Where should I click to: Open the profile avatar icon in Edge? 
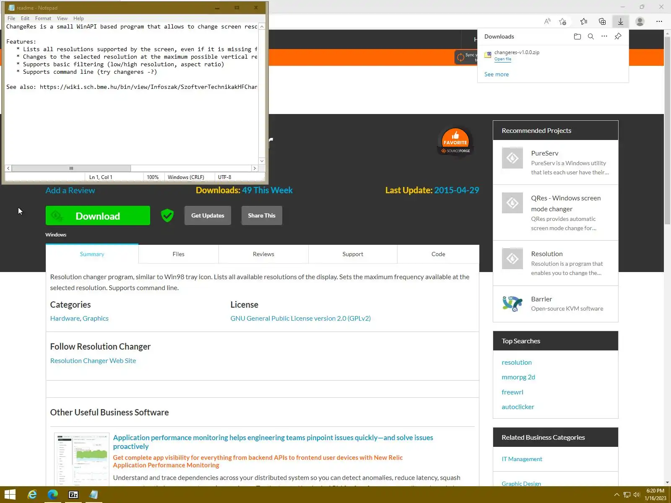click(640, 21)
